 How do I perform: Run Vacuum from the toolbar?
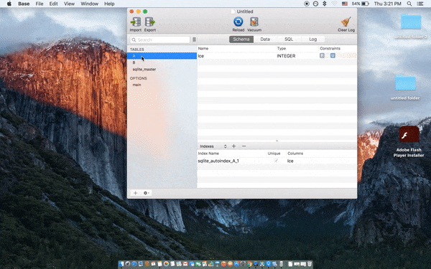coord(254,22)
